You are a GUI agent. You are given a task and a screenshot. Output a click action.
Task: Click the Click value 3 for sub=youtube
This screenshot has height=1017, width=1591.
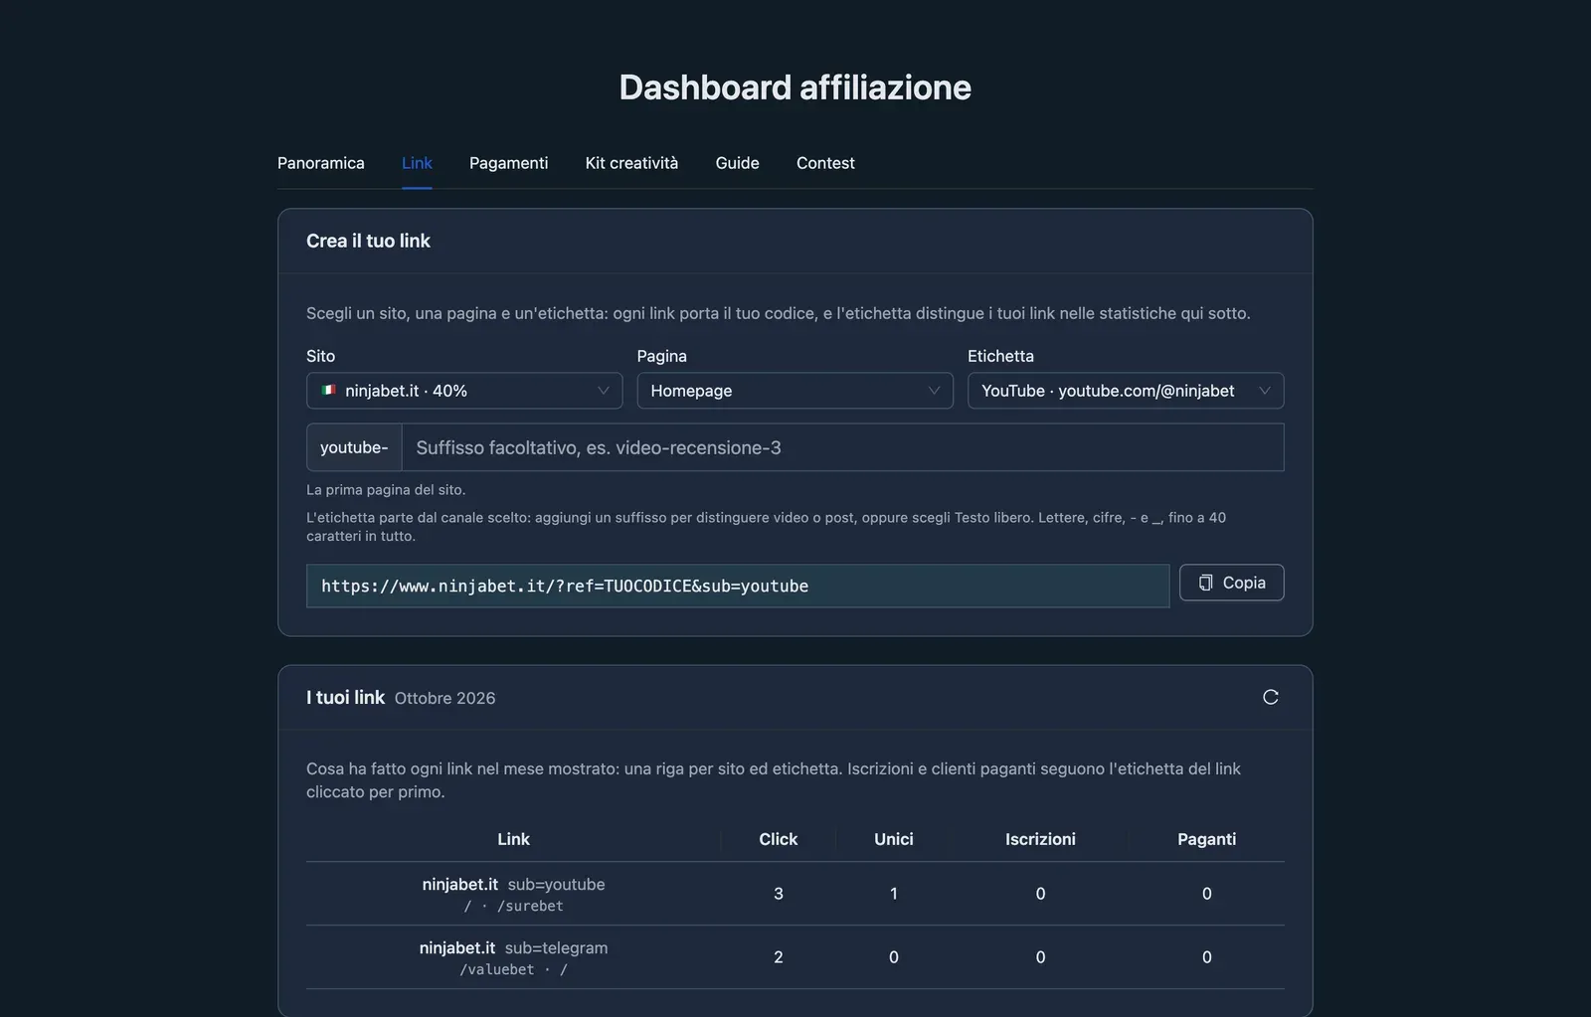[778, 894]
